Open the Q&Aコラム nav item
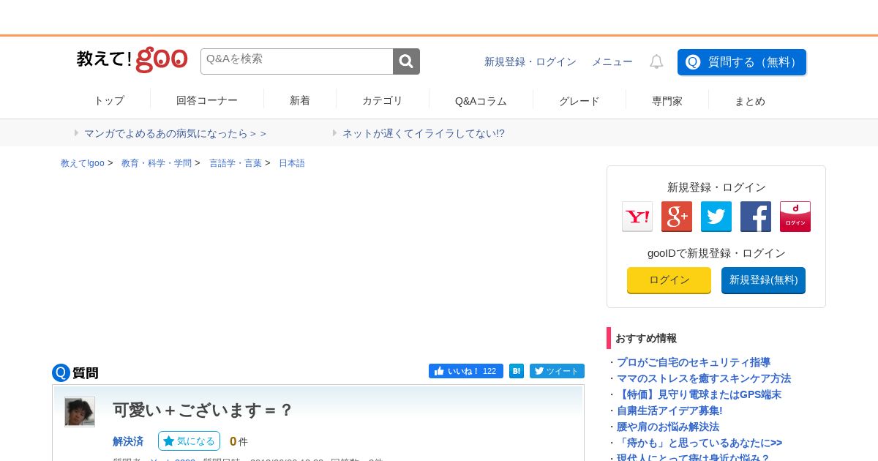Viewport: 878px width, 461px height. pos(481,100)
